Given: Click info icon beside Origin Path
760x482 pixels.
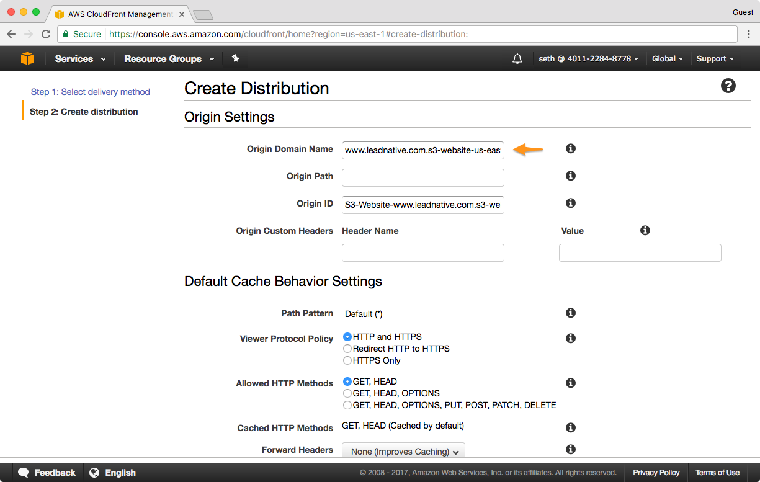Looking at the screenshot, I should click(571, 176).
